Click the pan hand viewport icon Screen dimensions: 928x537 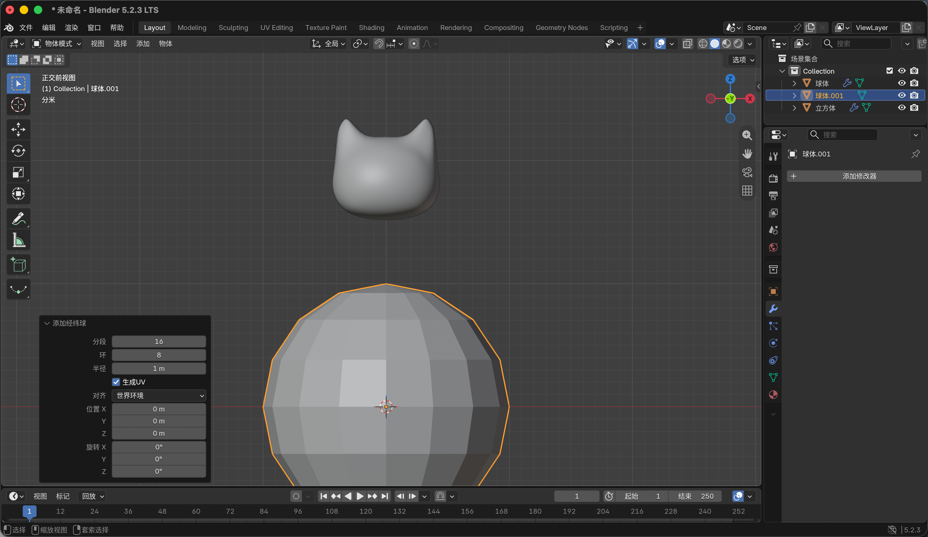click(x=747, y=154)
